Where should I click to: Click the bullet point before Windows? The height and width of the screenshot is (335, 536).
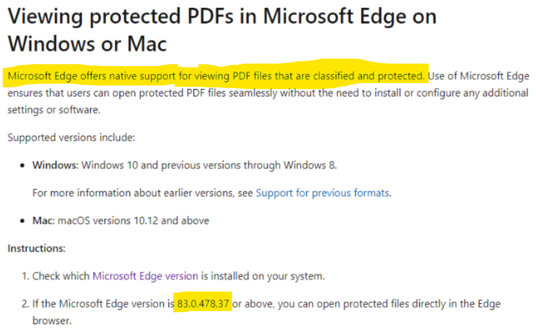(x=22, y=166)
